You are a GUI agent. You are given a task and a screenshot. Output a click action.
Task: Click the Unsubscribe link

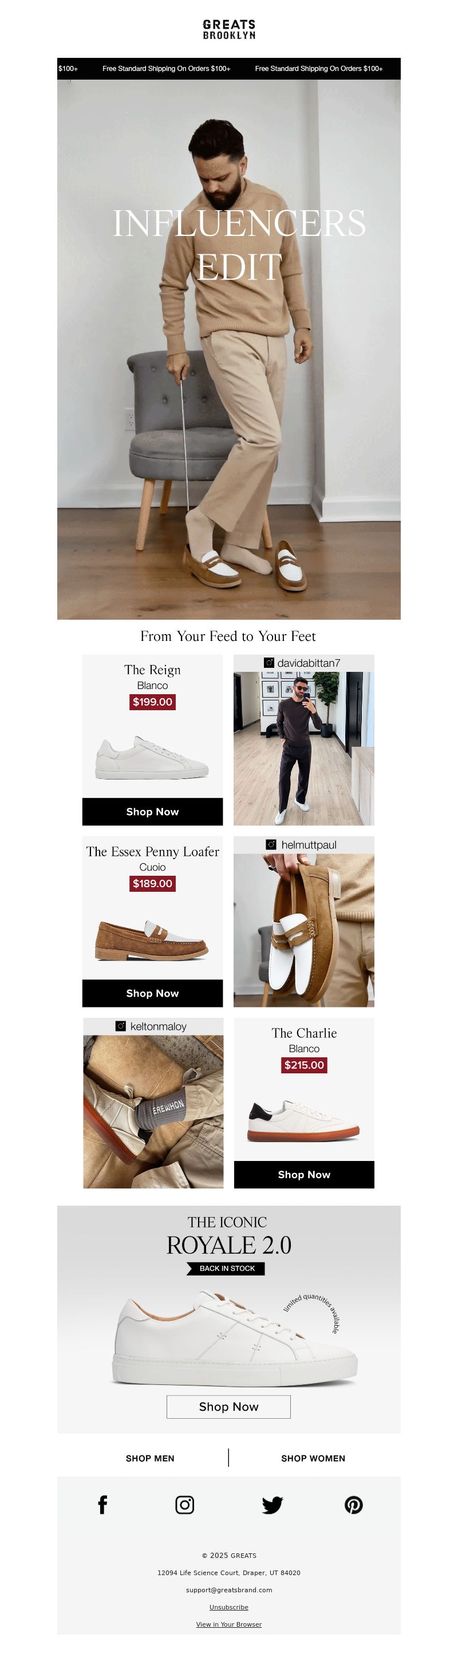(229, 1607)
